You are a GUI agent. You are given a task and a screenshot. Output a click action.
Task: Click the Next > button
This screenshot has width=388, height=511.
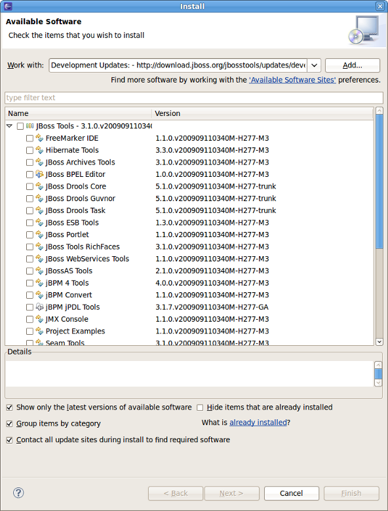232,493
